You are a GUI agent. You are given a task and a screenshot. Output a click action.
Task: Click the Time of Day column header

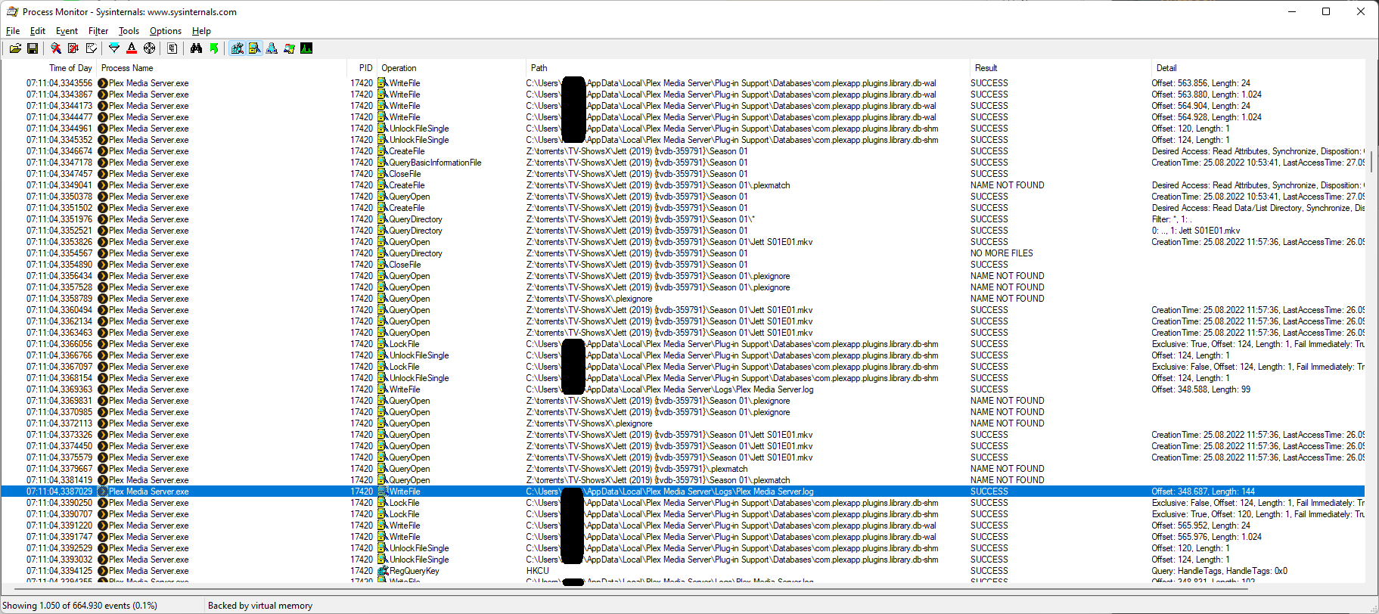pyautogui.click(x=49, y=68)
